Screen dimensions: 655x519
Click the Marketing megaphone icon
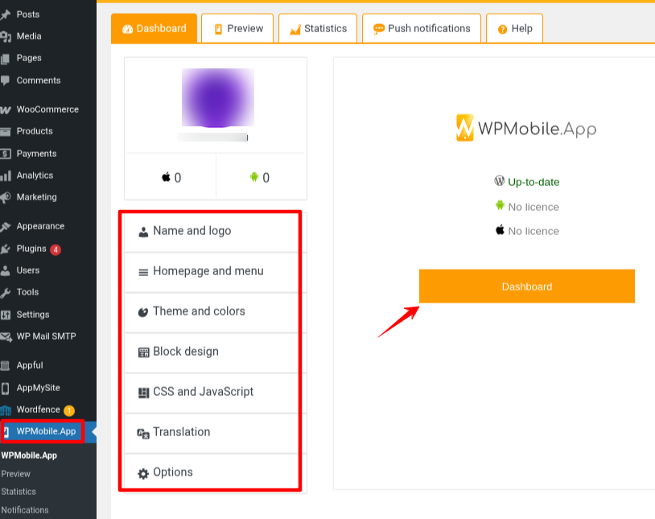(6, 197)
